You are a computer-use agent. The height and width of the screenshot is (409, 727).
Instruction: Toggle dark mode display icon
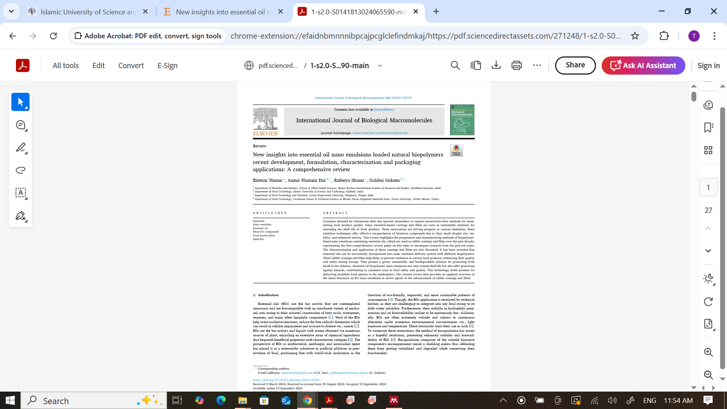coord(708,279)
